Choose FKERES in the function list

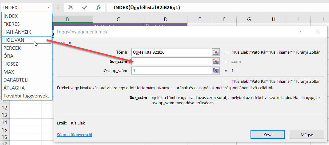coord(12,24)
